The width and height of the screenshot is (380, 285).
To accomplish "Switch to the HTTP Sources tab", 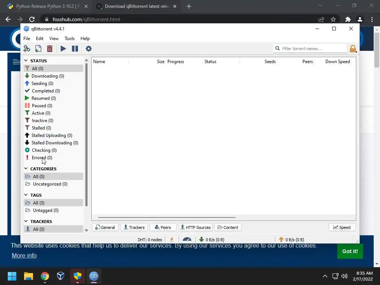I will coord(196,227).
